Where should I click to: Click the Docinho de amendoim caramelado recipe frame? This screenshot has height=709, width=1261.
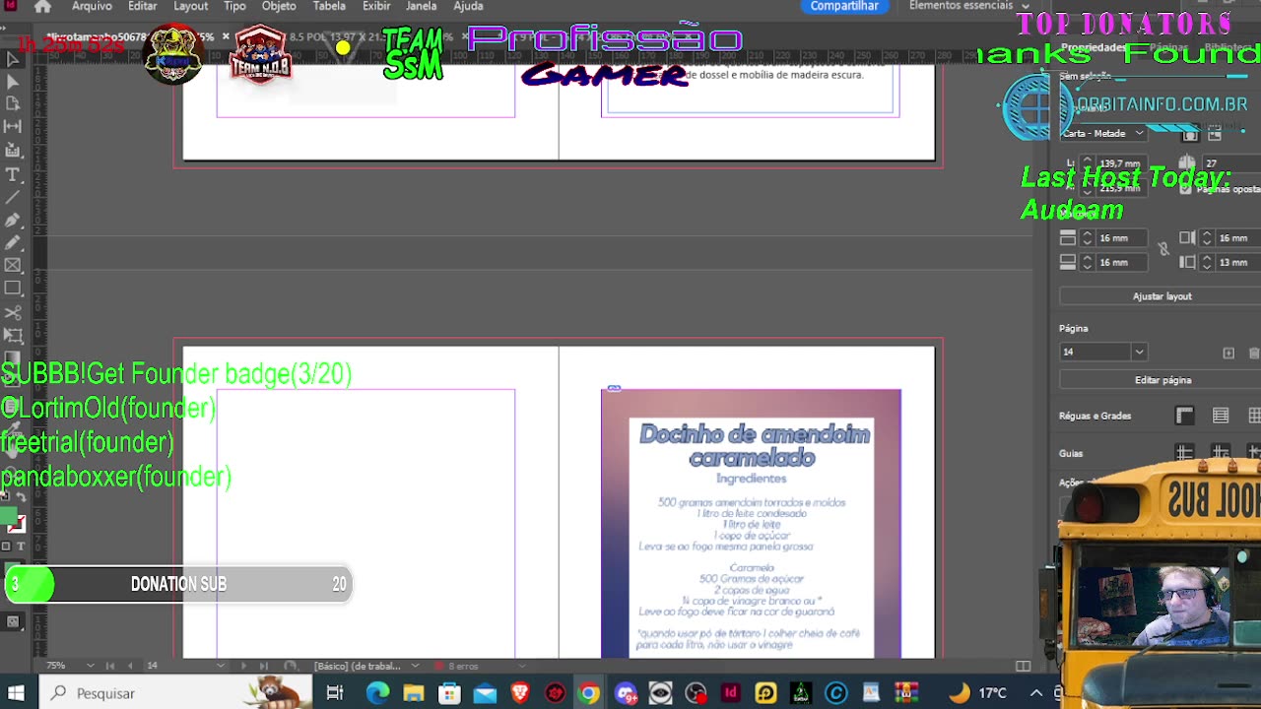click(x=751, y=523)
